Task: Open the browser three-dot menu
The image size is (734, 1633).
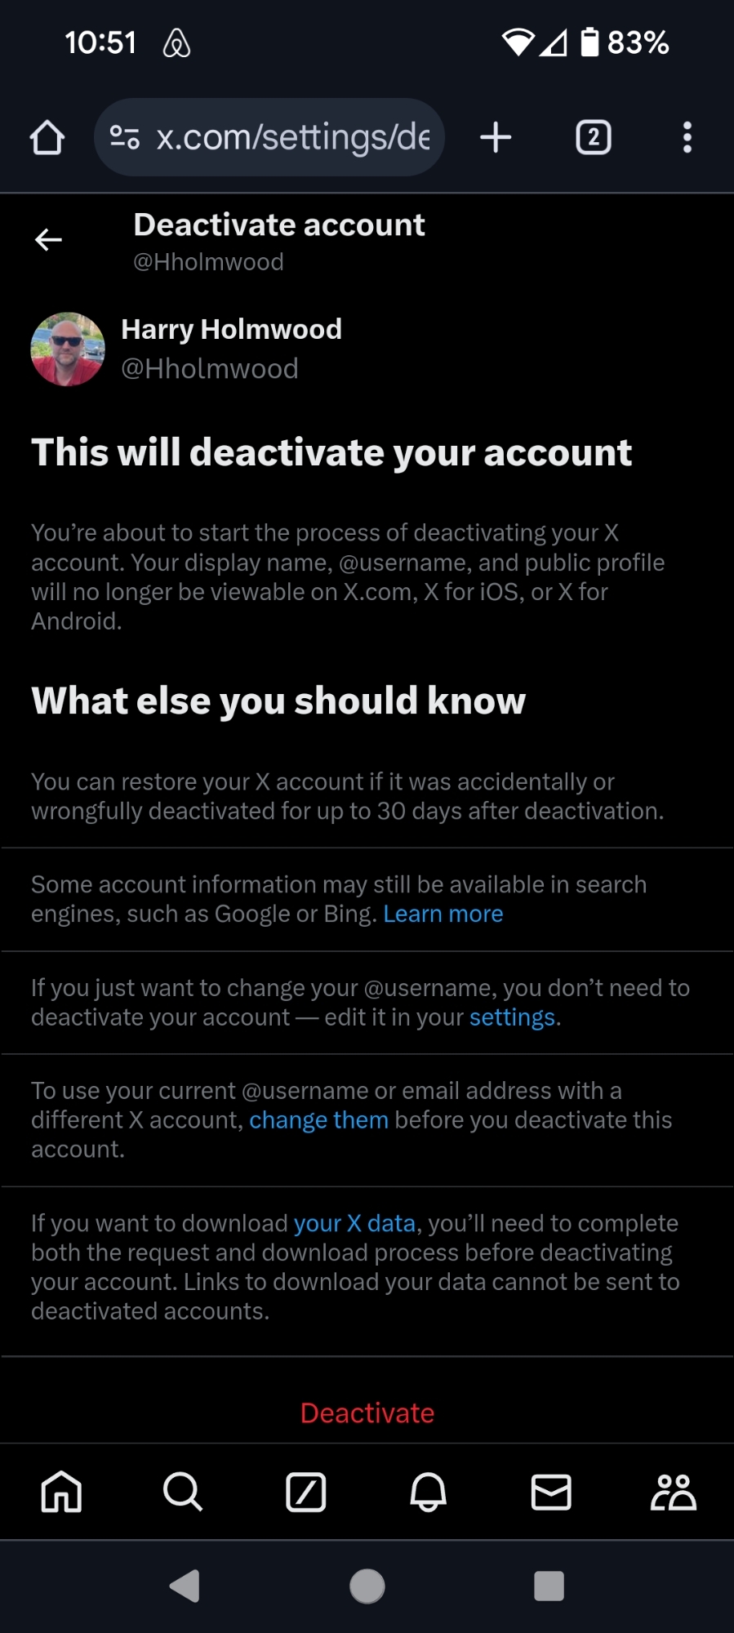Action: point(687,137)
